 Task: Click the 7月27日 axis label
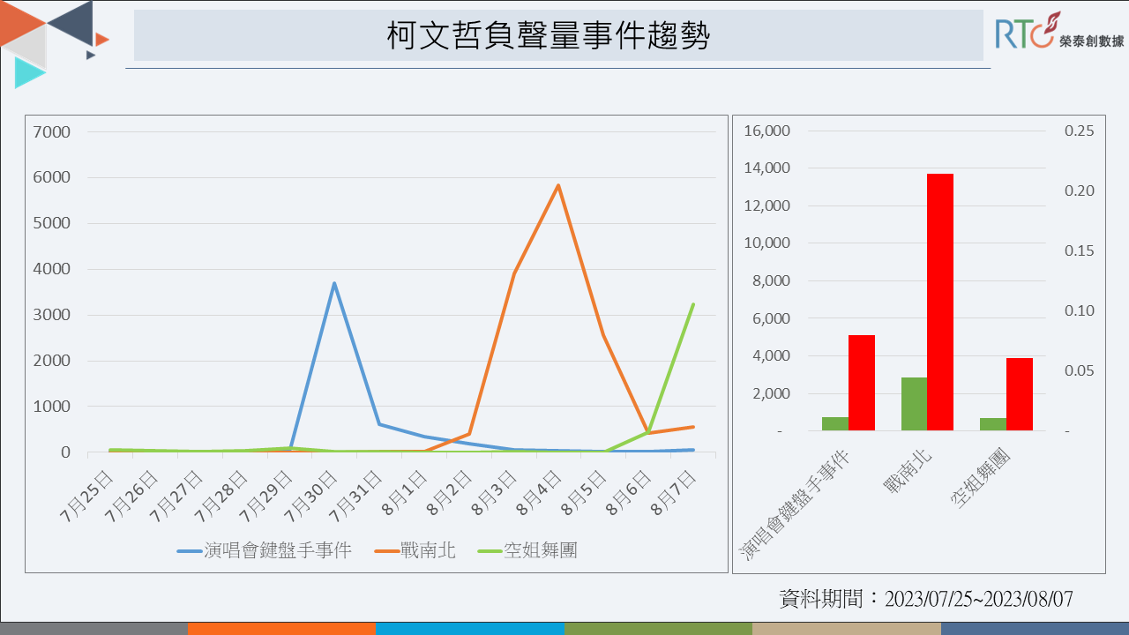click(x=176, y=497)
